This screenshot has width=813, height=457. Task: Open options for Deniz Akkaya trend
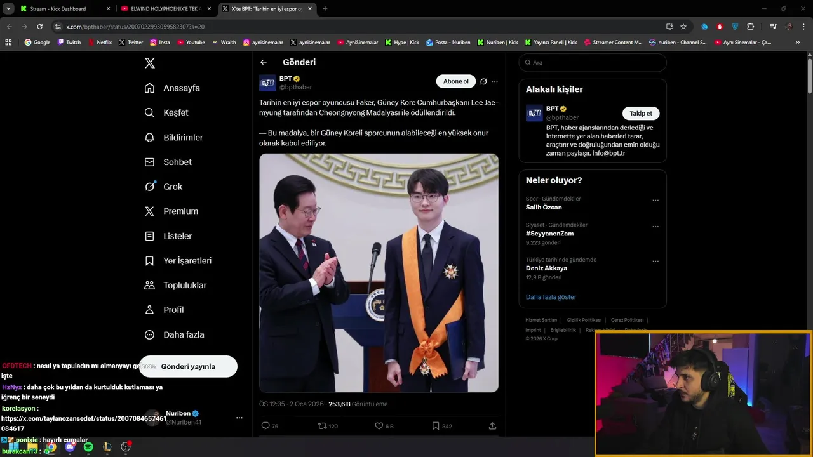click(x=655, y=261)
